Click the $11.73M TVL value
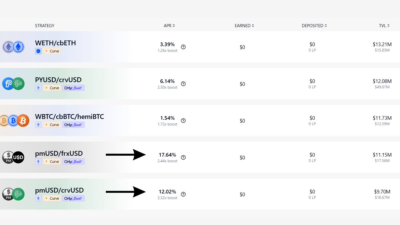The width and height of the screenshot is (400, 225). coord(382,118)
